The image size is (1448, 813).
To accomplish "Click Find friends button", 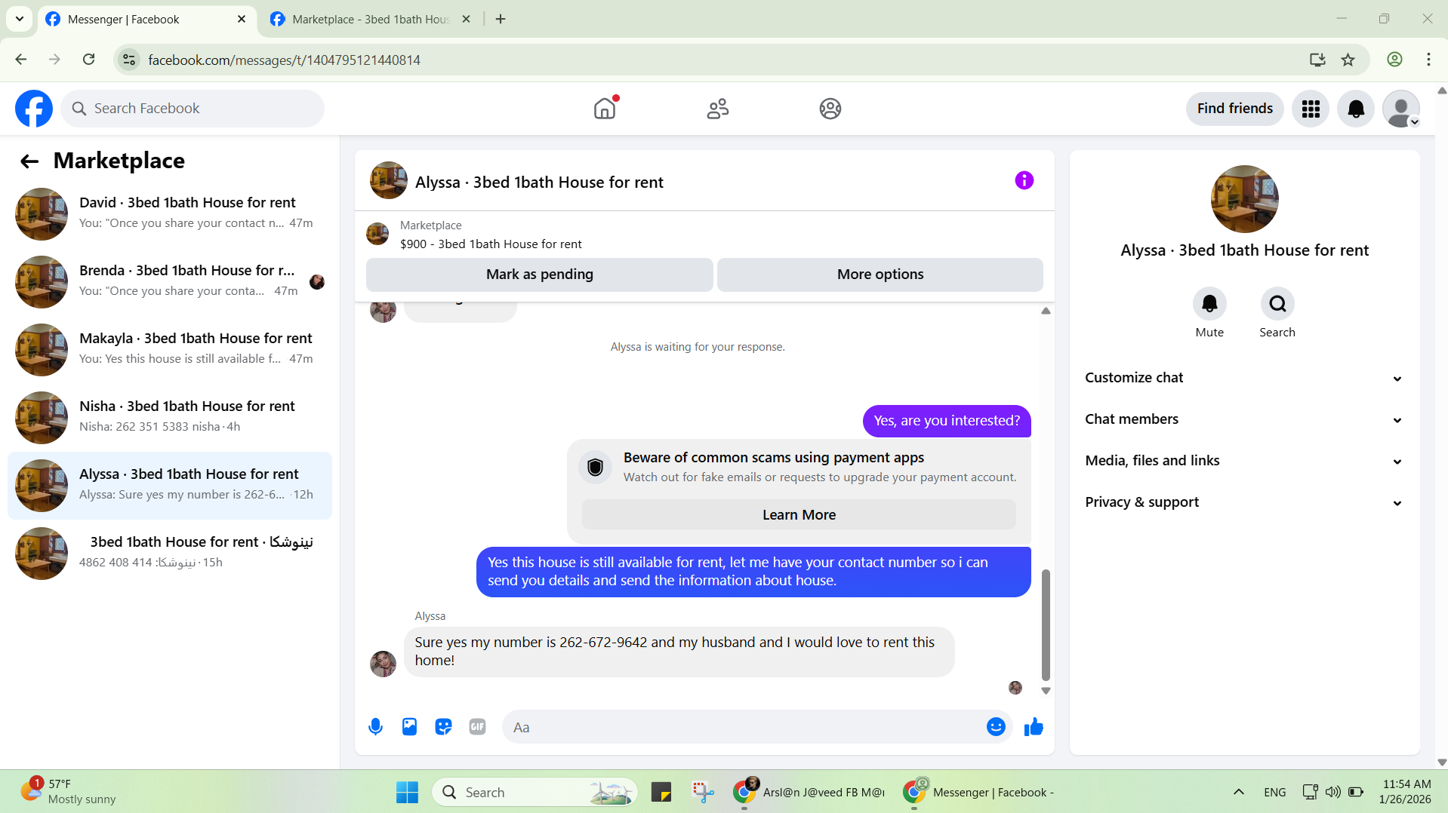I will [x=1234, y=109].
